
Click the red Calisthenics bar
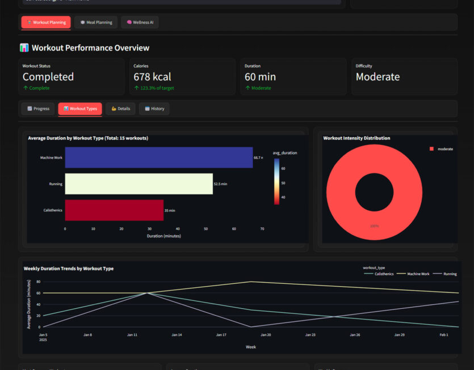[x=114, y=210]
